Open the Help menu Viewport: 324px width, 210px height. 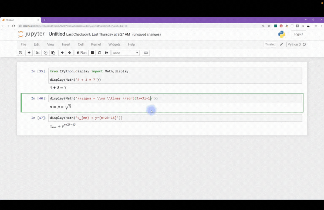(131, 44)
